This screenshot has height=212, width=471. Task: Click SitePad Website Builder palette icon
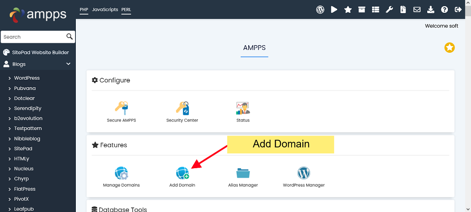click(x=6, y=53)
